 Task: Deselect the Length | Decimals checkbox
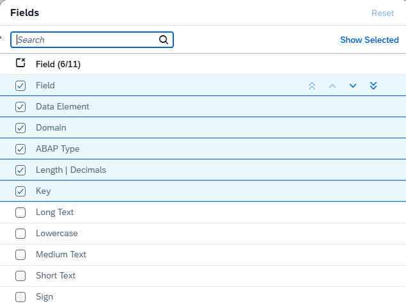pos(20,170)
